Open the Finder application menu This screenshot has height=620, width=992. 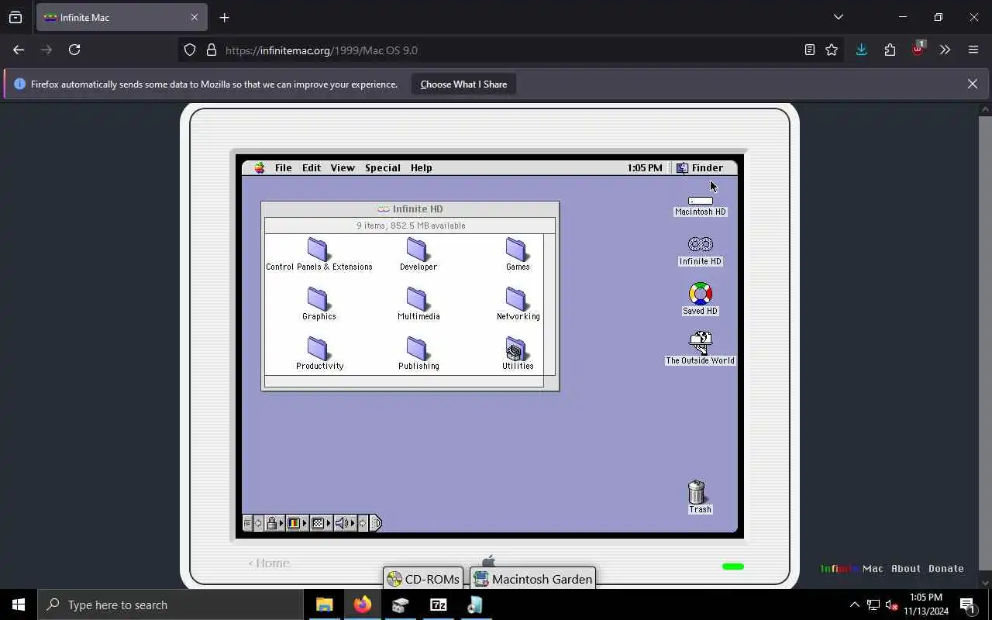click(700, 167)
